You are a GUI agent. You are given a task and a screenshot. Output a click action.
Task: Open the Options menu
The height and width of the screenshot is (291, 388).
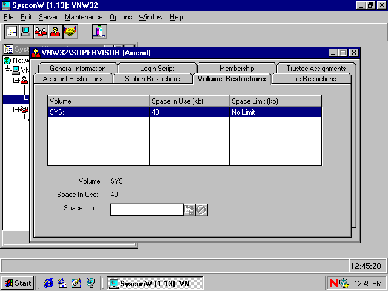(x=121, y=17)
